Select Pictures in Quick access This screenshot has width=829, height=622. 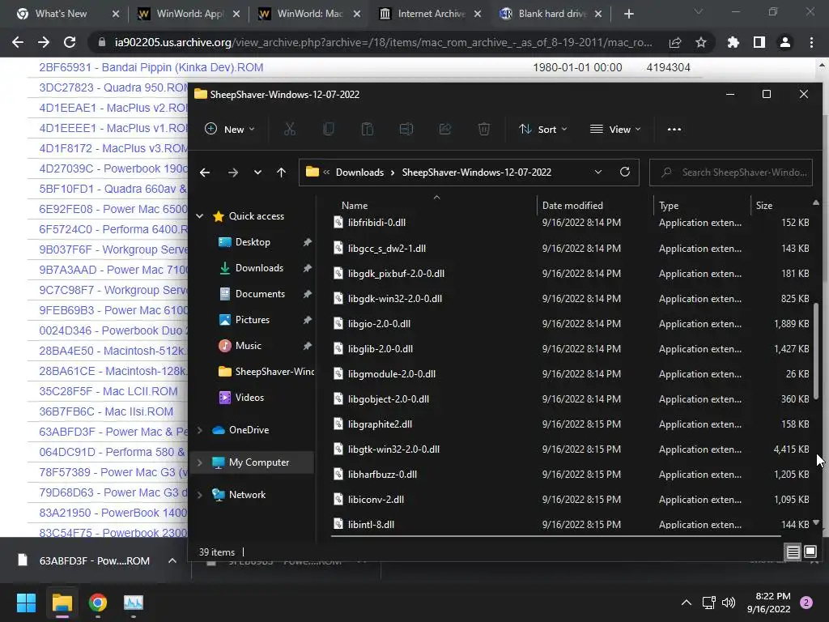point(253,319)
